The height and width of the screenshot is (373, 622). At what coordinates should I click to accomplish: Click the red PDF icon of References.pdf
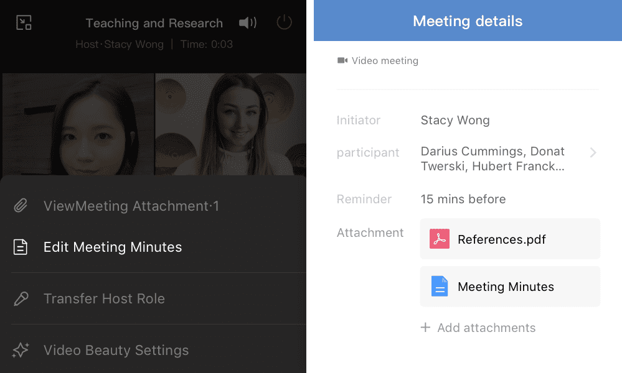(440, 239)
